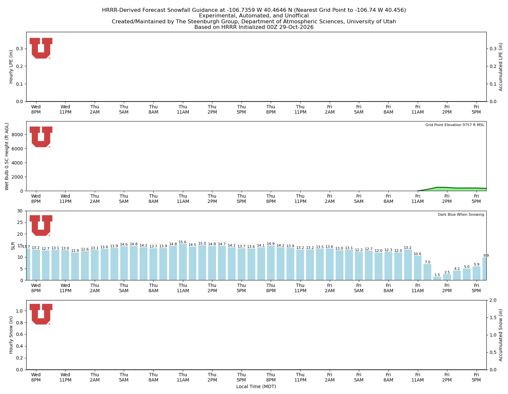Click the 'Experimental, Automated, and Unoffical' subtitle
The height and width of the screenshot is (394, 508).
coord(254,16)
